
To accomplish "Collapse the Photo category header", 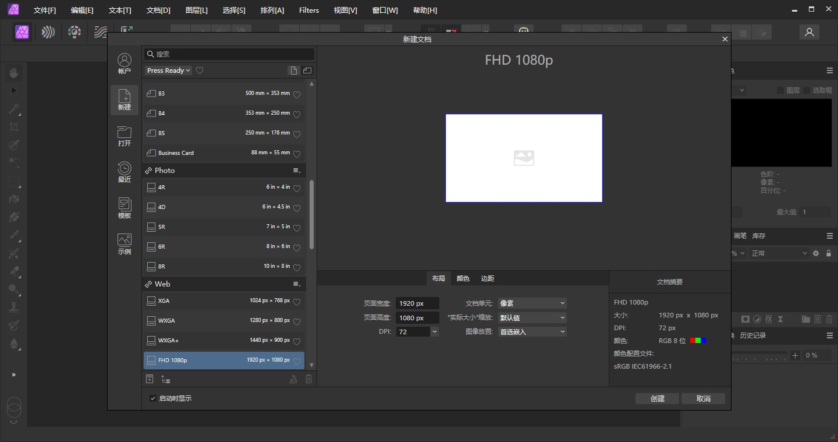I will click(224, 171).
